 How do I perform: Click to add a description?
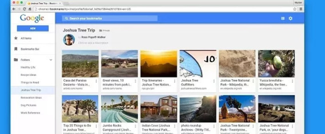click(93, 43)
